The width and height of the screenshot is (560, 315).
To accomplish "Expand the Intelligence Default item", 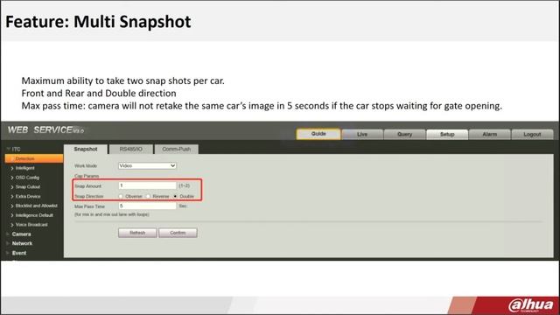I will [x=33, y=215].
